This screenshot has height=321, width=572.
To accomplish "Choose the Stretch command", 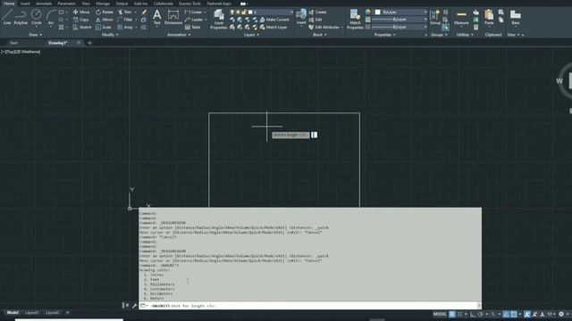I will (82, 28).
